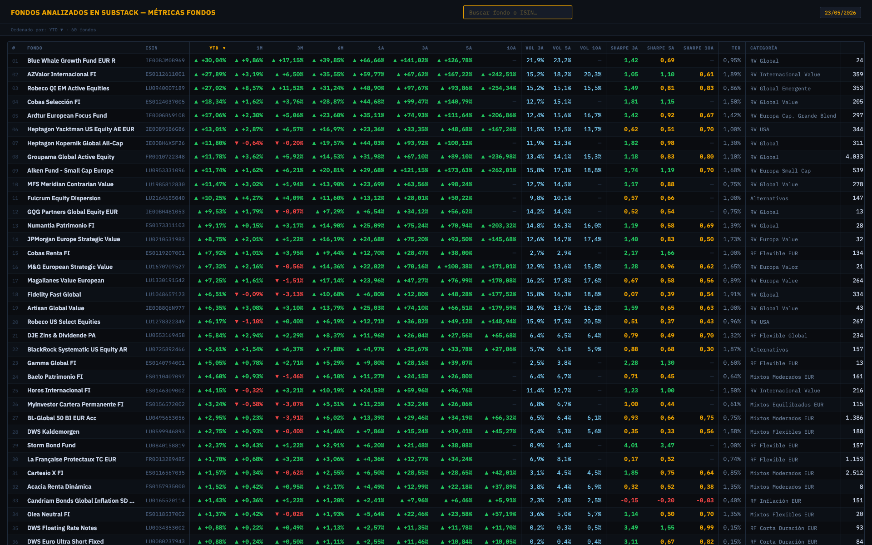Viewport: 872px width, 545px height.
Task: Click 'MFS Meridian Contrarian Value' fund name
Action: pyautogui.click(x=70, y=184)
